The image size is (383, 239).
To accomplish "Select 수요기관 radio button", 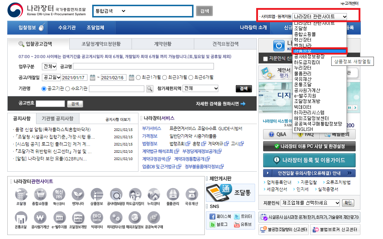I will [68, 88].
